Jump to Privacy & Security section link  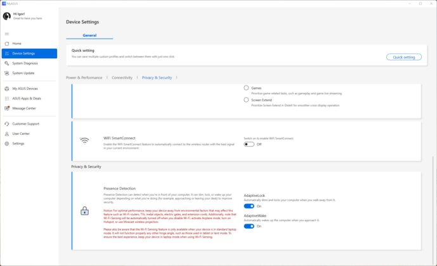point(157,78)
